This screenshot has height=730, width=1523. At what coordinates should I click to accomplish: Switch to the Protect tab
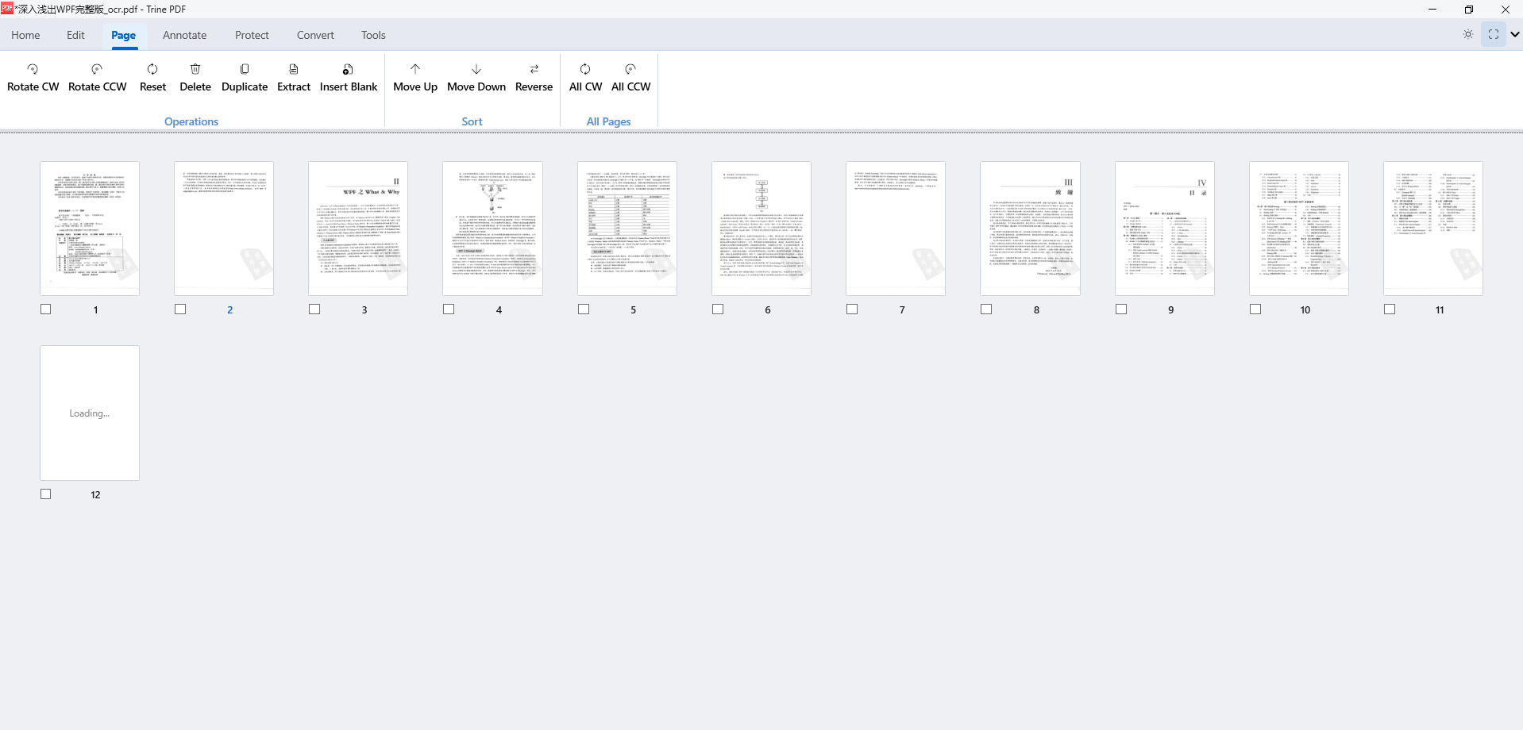[x=252, y=35]
